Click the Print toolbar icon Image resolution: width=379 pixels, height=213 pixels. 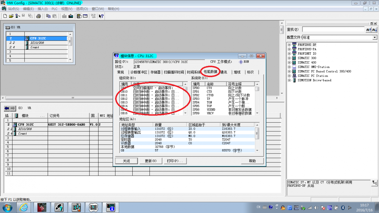coord(38,16)
